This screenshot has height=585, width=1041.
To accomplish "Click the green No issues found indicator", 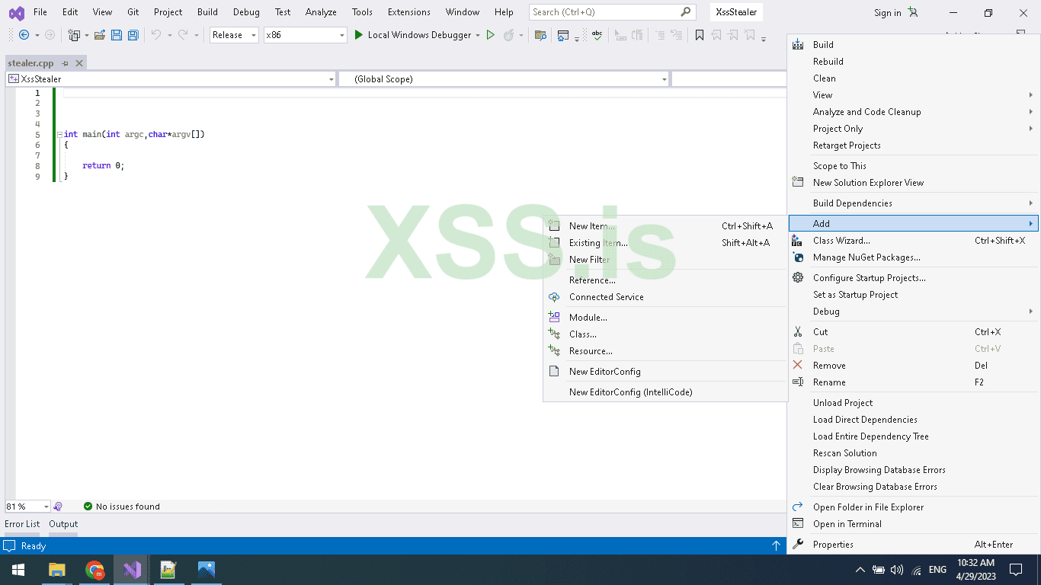I will point(122,507).
